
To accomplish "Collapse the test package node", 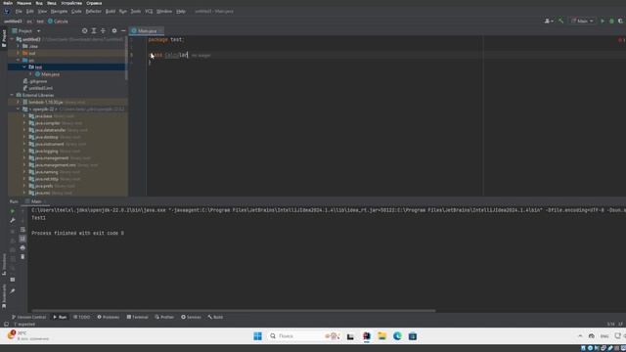I will coord(24,67).
